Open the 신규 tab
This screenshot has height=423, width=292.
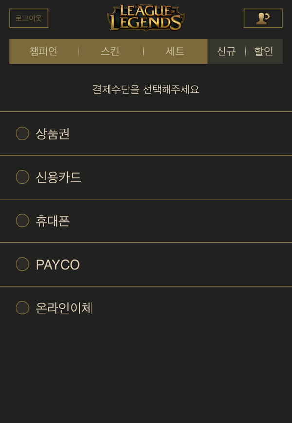click(226, 51)
